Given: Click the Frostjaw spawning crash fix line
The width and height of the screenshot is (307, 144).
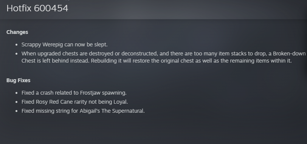Looking at the screenshot, I should tap(74, 93).
